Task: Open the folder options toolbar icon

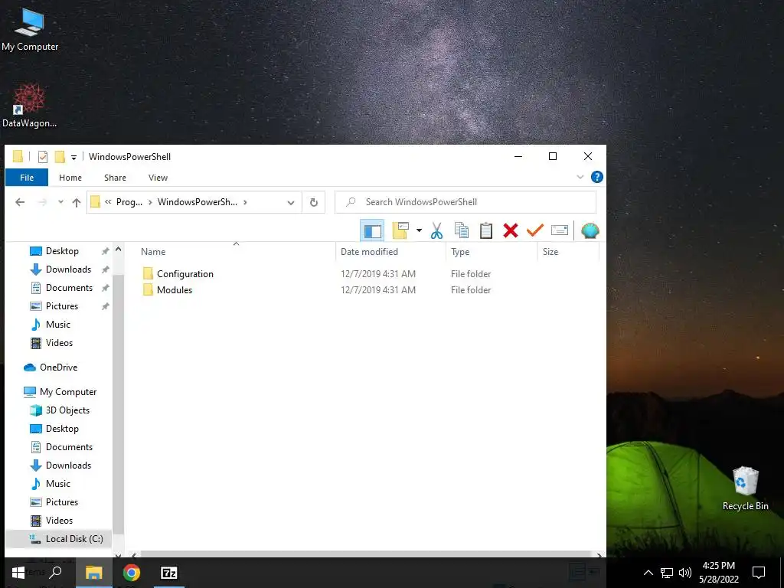Action: pos(400,230)
